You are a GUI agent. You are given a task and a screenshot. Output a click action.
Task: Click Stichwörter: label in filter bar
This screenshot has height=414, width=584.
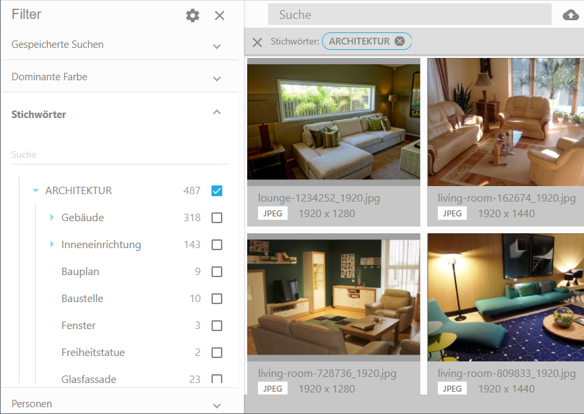click(x=295, y=41)
